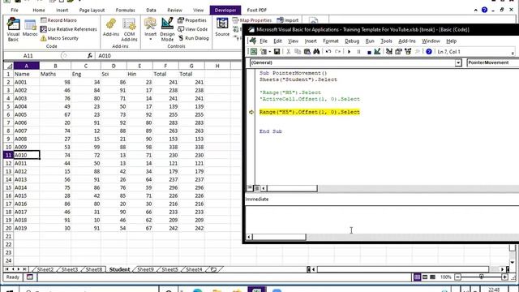The width and height of the screenshot is (519, 292).
Task: Click the Find binoculars icon in VBA toolbar
Action: click(x=316, y=52)
